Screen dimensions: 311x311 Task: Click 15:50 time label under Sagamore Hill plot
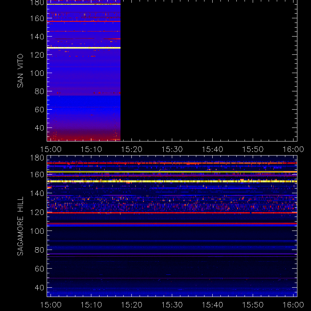click(253, 305)
